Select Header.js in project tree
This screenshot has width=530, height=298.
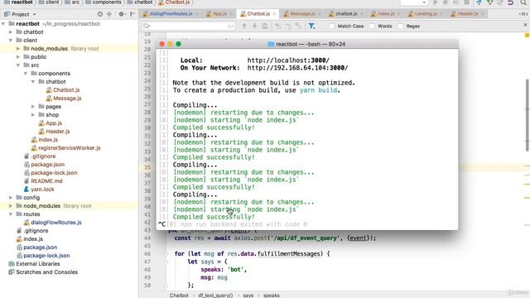(57, 132)
